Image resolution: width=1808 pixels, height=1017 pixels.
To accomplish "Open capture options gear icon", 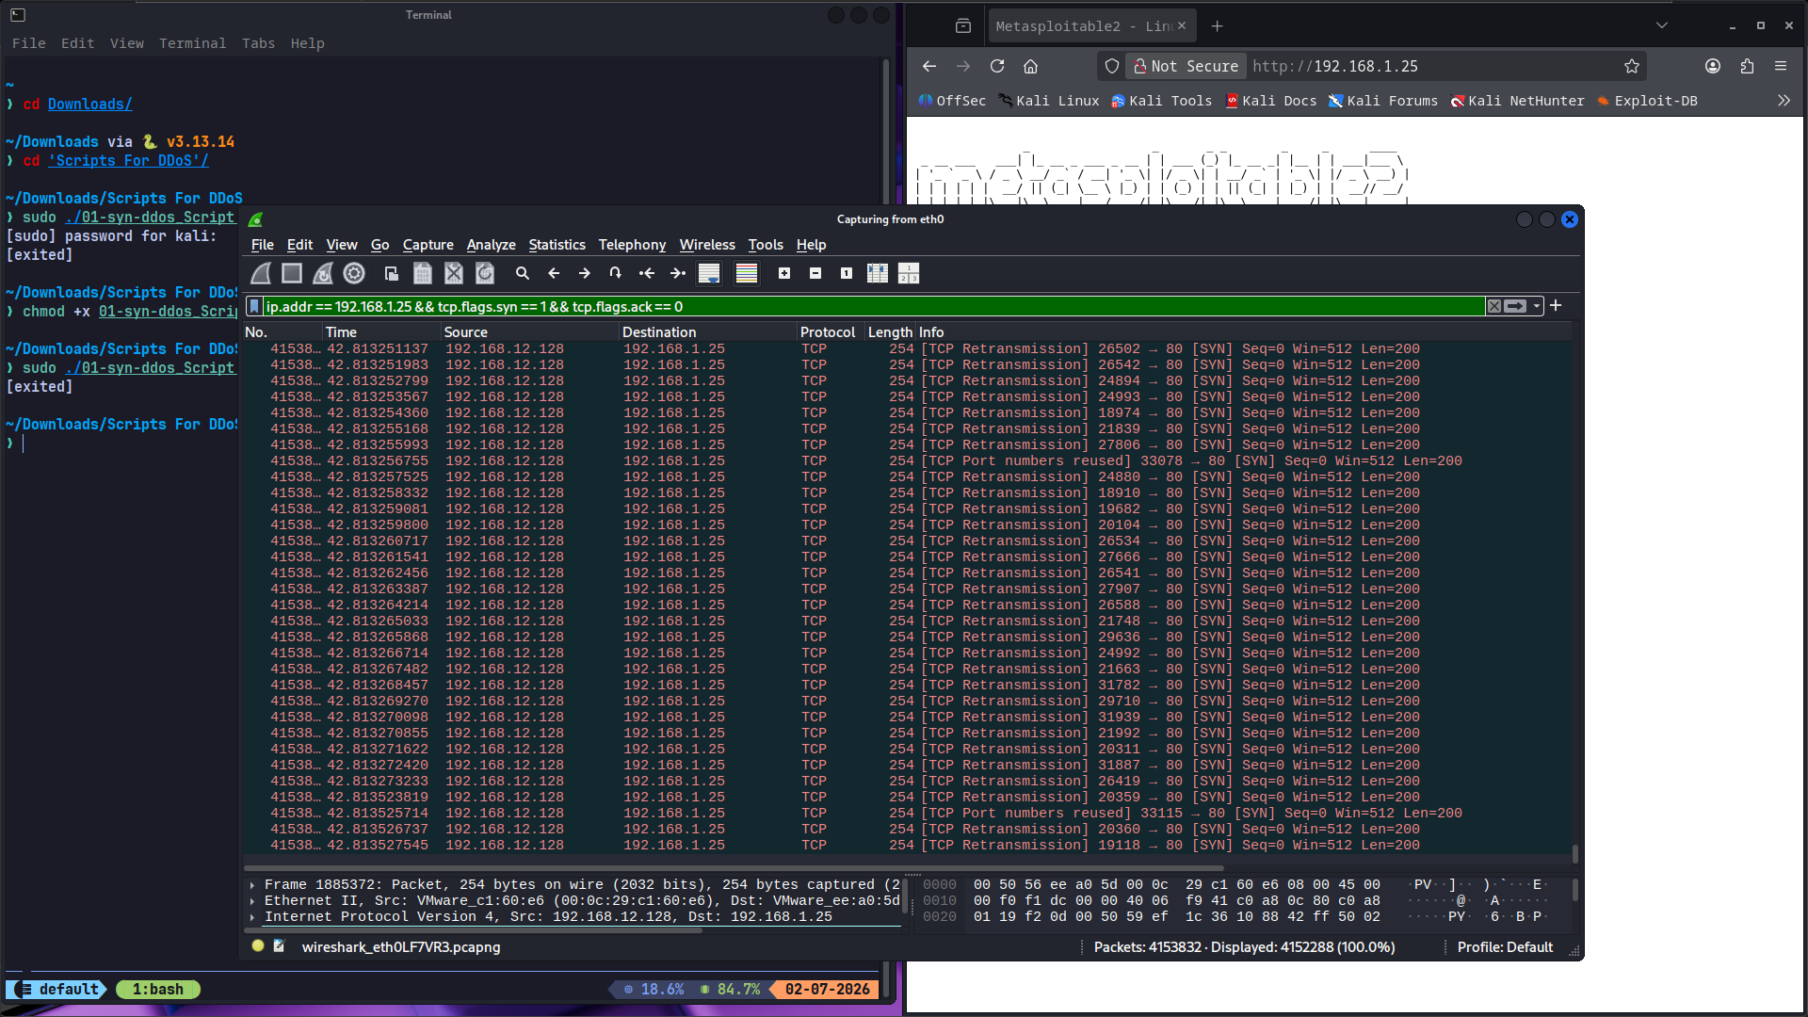I will 354,273.
